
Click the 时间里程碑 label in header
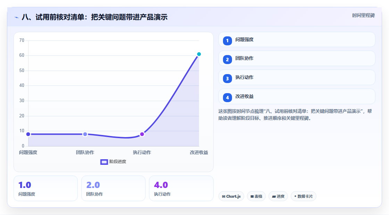(x=363, y=16)
